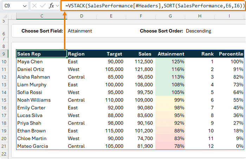The height and width of the screenshot is (159, 246).
Task: Click the 112,500 sales cell
Action: [x=141, y=62]
